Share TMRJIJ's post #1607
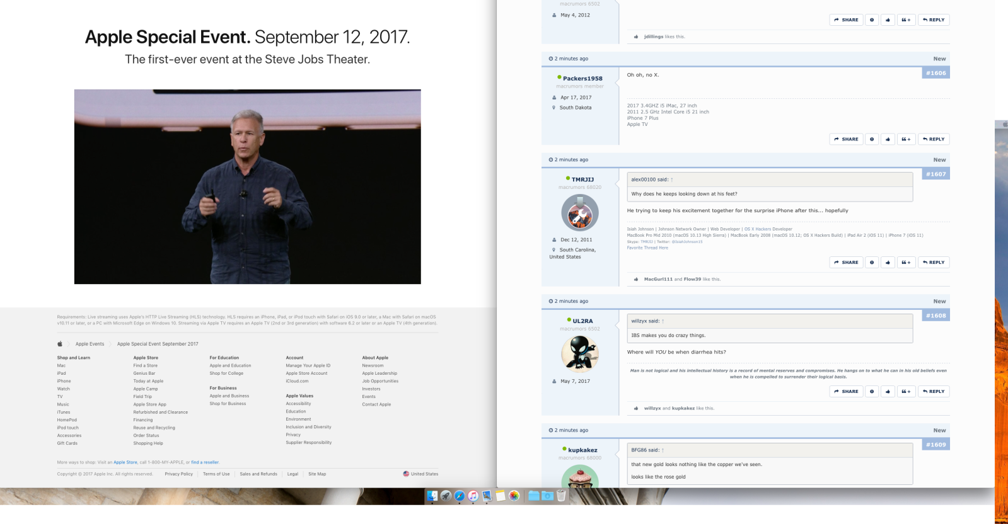Screen dimensions: 1008x524 point(846,262)
